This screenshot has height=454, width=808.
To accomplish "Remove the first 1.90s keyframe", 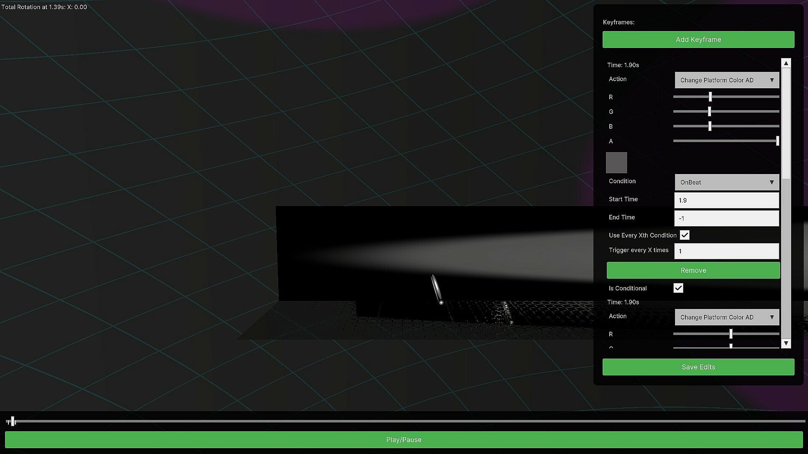I will point(693,270).
